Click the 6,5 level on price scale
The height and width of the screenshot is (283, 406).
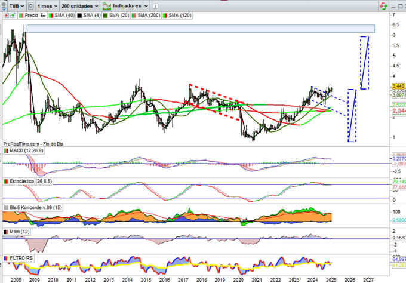pos(396,25)
